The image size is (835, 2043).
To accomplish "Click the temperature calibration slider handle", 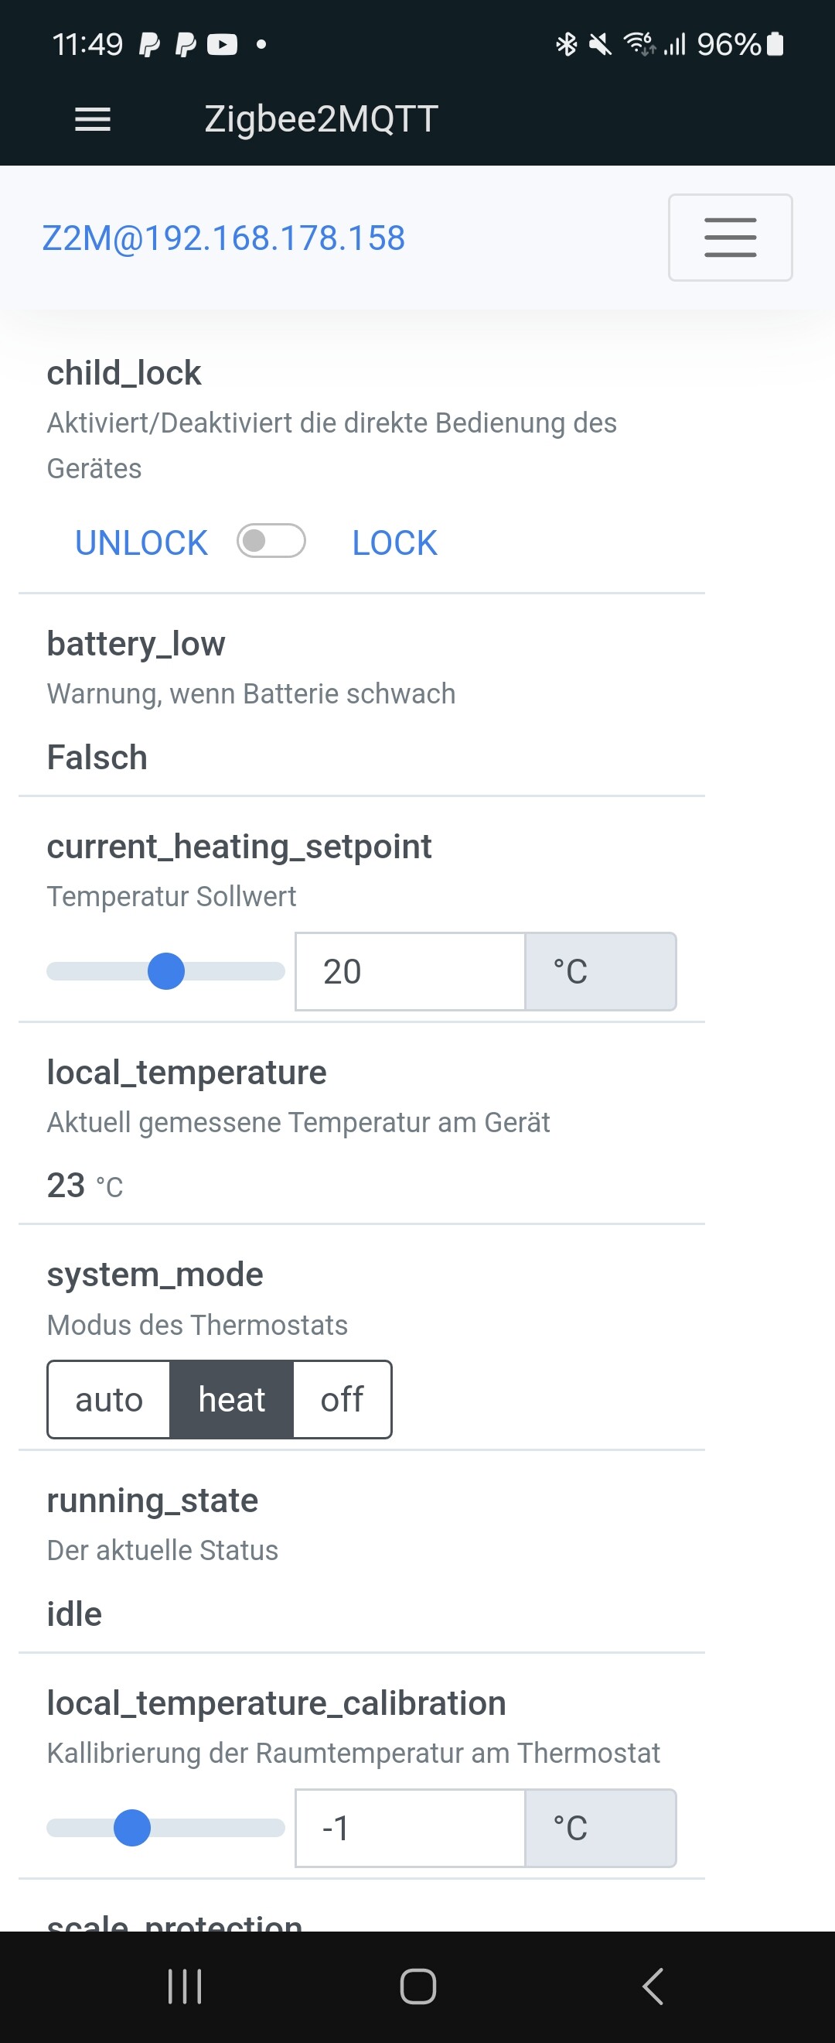I will [132, 1828].
